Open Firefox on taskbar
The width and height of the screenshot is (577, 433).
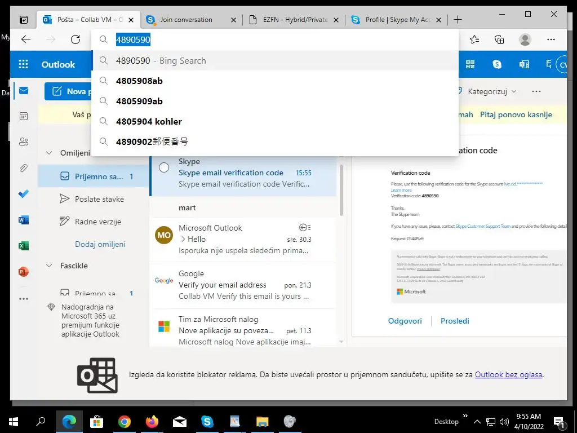152,421
